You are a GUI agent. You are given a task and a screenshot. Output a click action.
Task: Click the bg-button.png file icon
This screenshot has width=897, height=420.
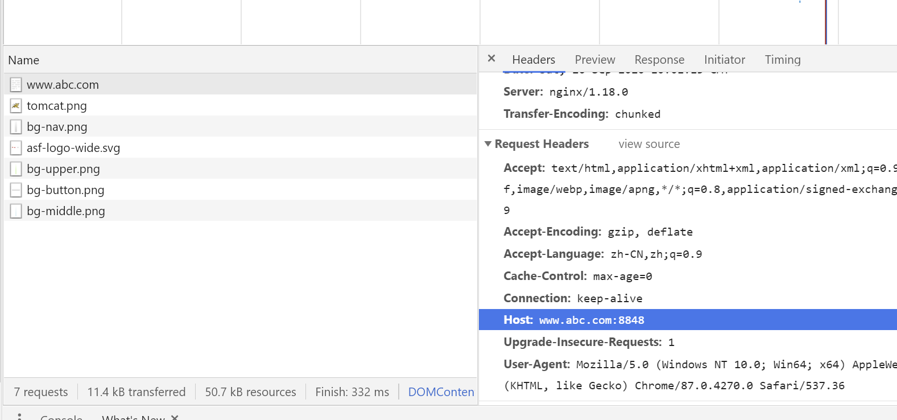[16, 190]
